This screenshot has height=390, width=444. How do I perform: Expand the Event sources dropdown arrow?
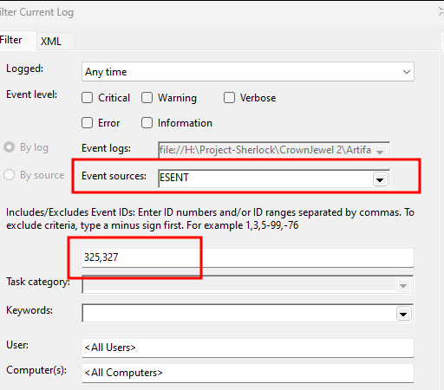380,179
